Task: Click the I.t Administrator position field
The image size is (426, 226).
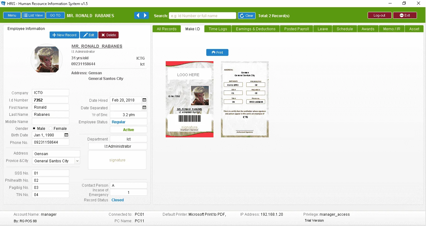Action: pyautogui.click(x=118, y=146)
